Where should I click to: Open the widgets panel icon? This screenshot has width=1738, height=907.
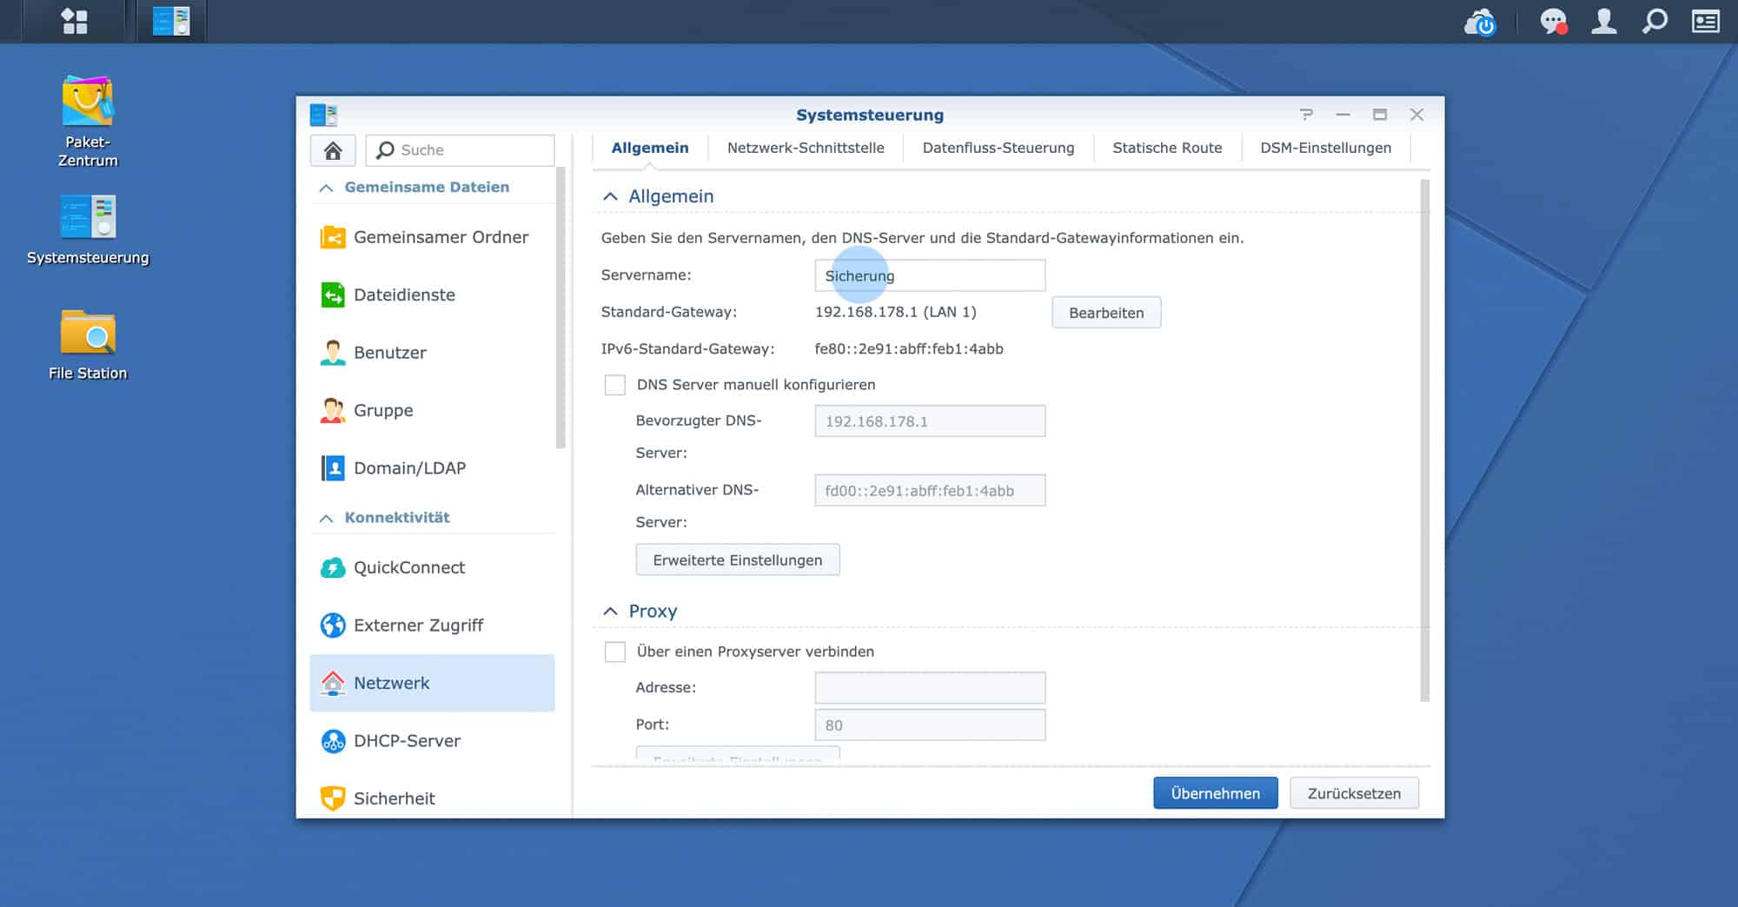tap(1705, 21)
